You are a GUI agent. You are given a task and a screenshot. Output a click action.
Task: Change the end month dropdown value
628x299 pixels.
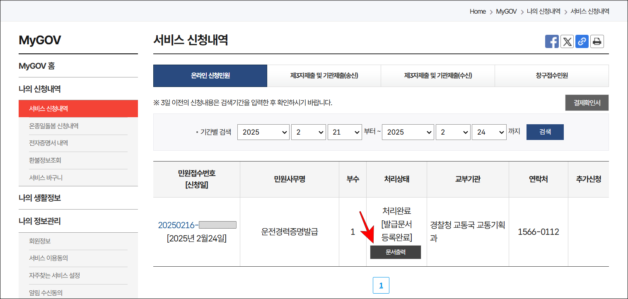pos(453,132)
